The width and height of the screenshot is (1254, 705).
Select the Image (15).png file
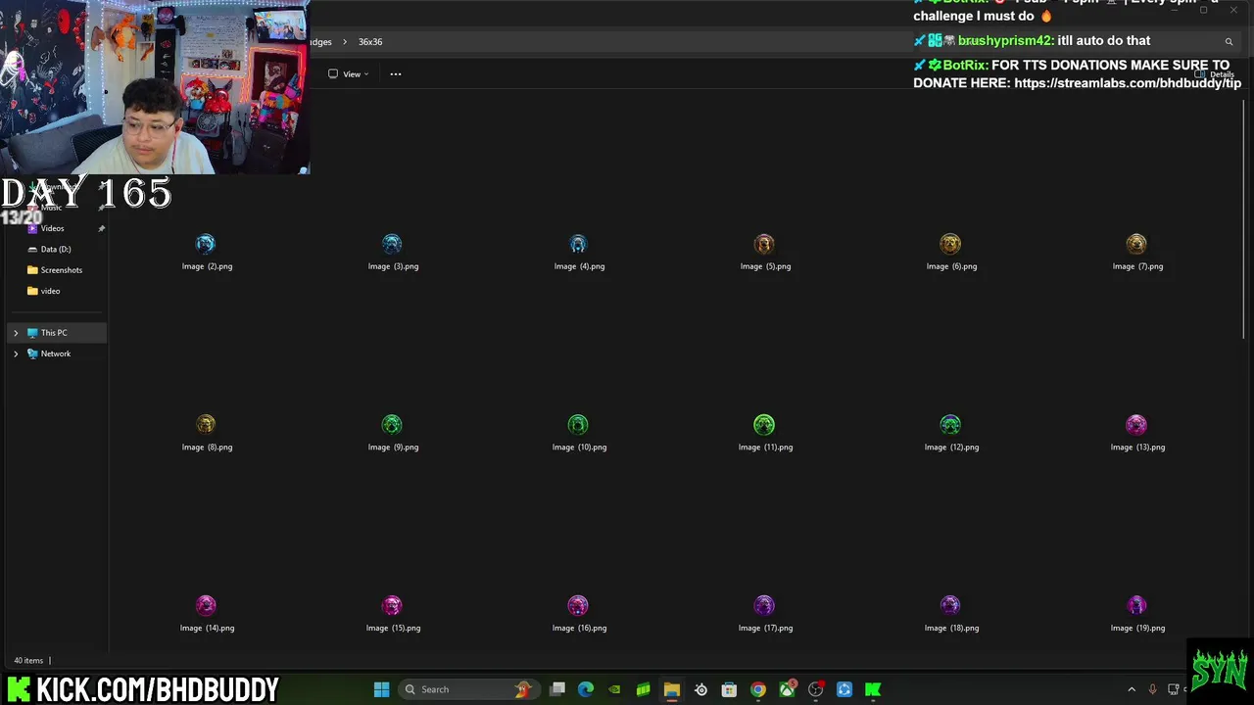click(x=393, y=615)
